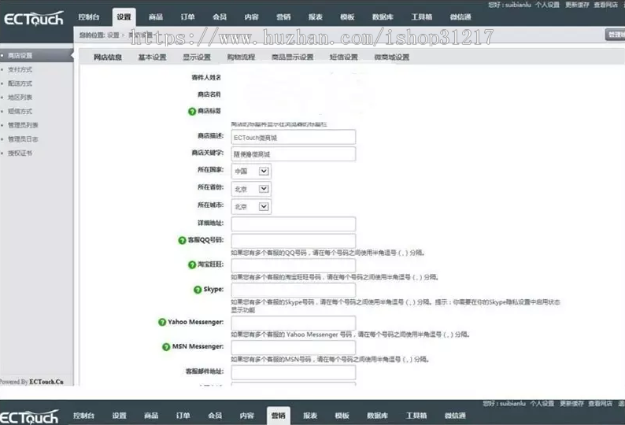Open the 内容 menu in upper header

[x=252, y=17]
